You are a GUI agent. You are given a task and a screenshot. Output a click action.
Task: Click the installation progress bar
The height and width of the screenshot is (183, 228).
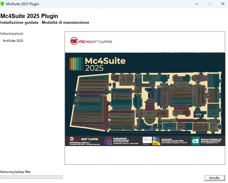[31, 177]
